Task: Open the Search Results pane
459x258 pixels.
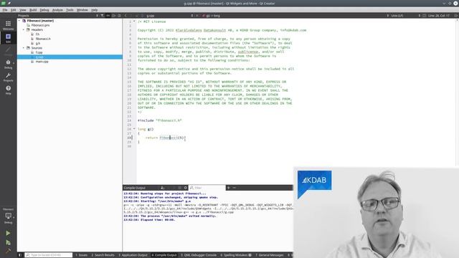Action: click(103, 255)
